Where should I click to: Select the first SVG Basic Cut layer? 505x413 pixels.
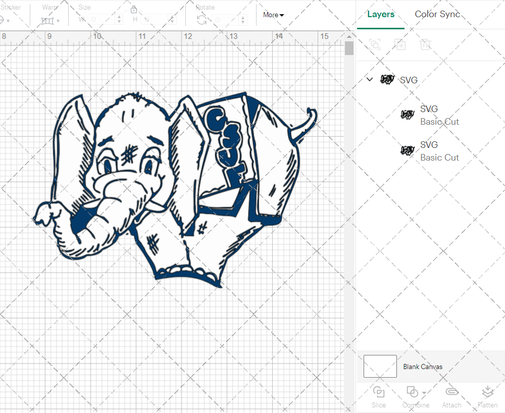(439, 115)
